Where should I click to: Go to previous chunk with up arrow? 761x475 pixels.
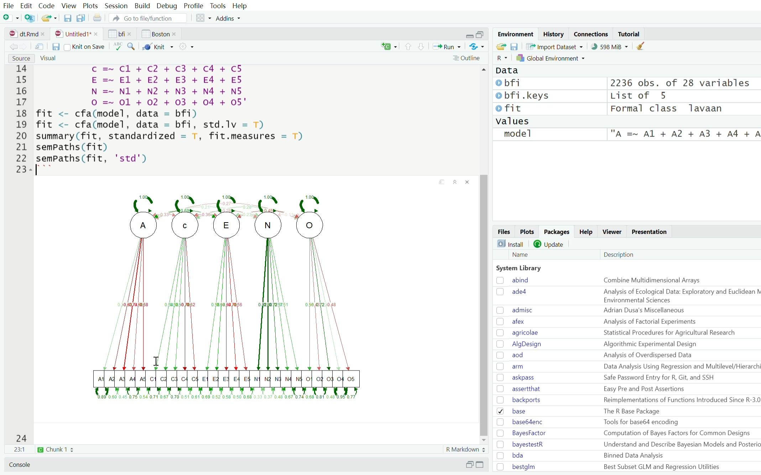coord(408,47)
